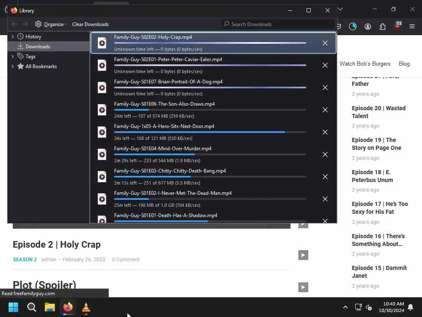The height and width of the screenshot is (317, 422).
Task: Open Firefox account profile icon
Action: [368, 26]
